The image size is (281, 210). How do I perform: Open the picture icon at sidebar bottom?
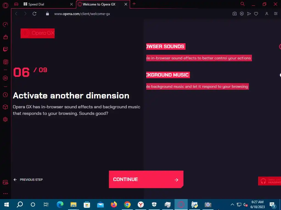[x=5, y=182]
